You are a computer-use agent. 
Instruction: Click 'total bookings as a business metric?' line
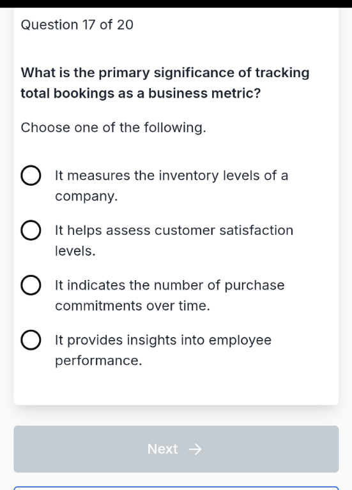coord(141,93)
